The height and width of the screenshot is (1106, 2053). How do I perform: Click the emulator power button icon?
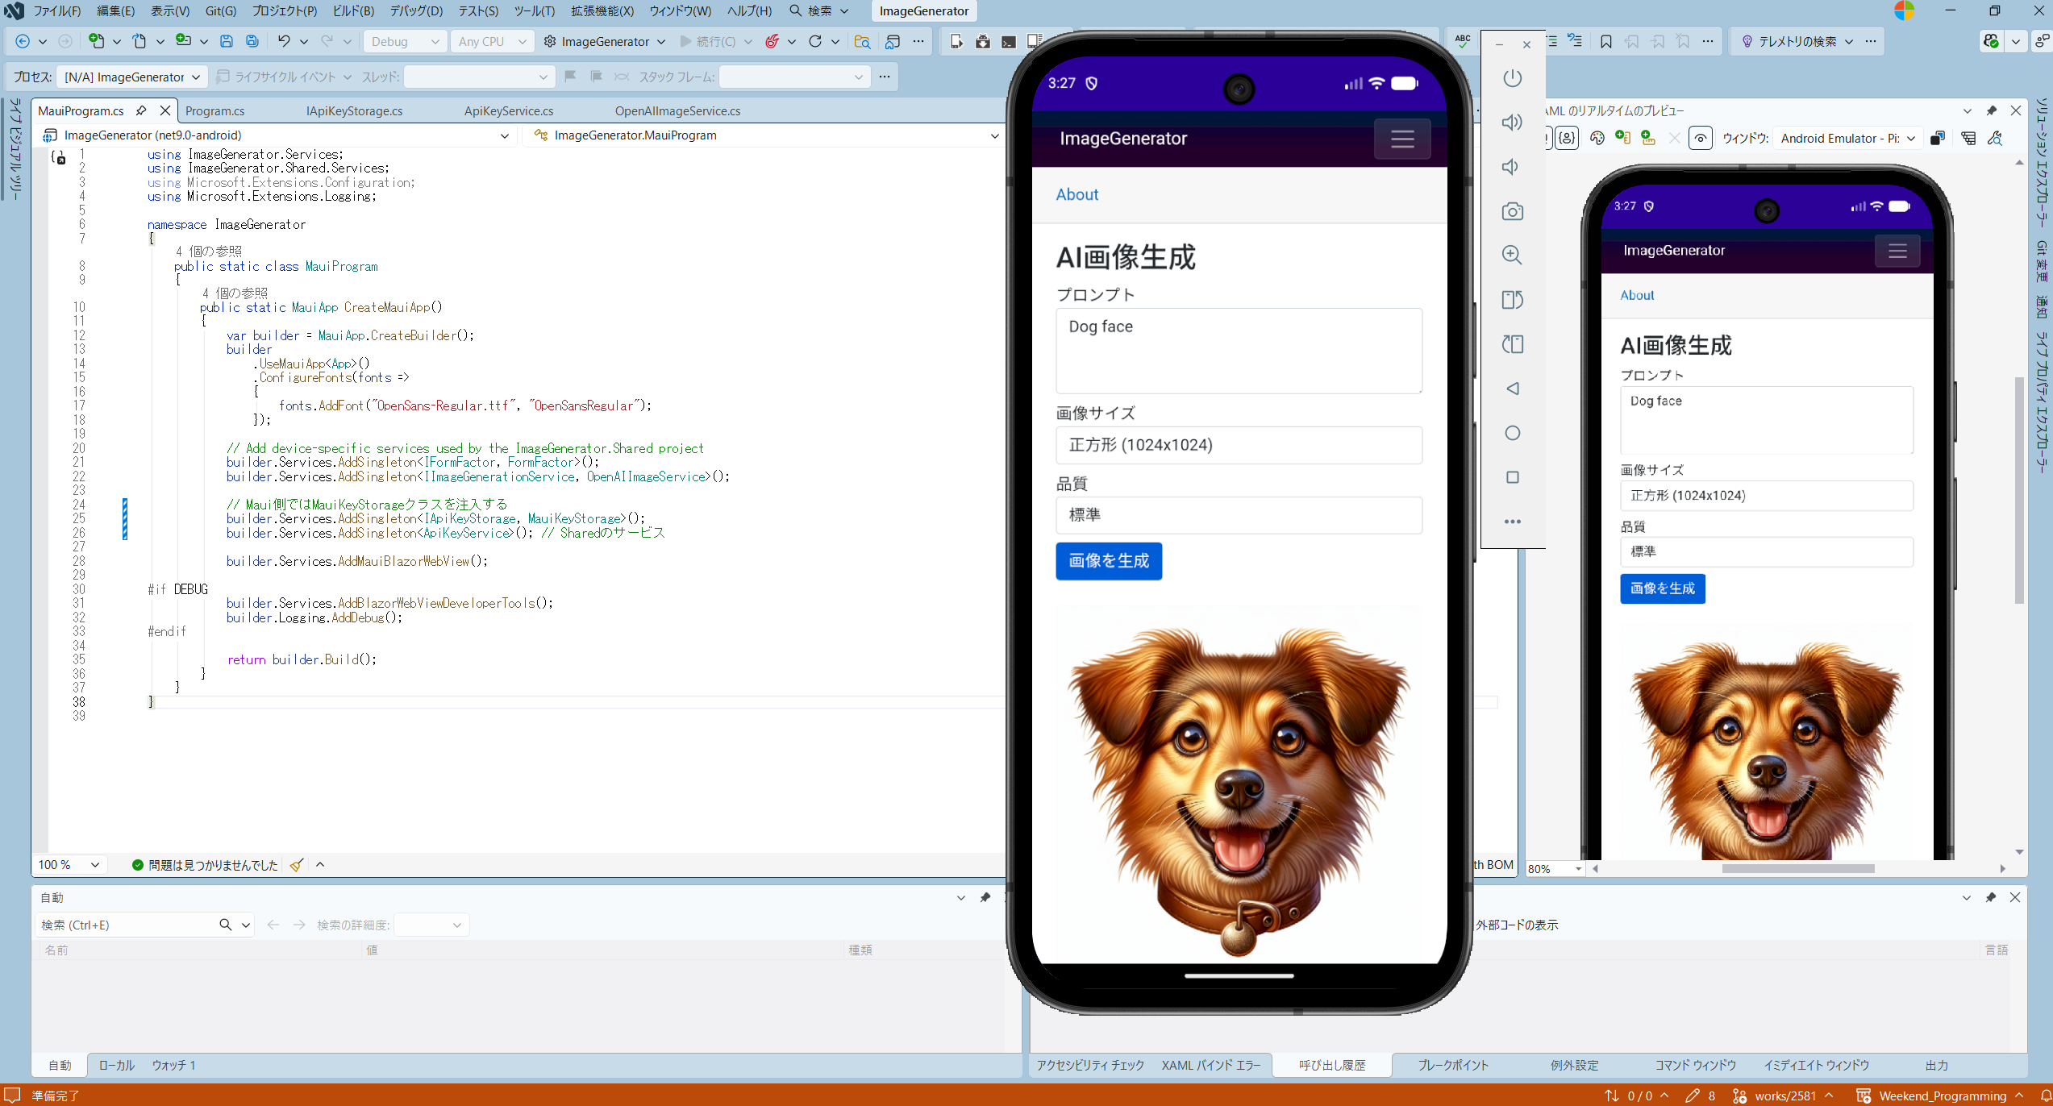coord(1512,78)
